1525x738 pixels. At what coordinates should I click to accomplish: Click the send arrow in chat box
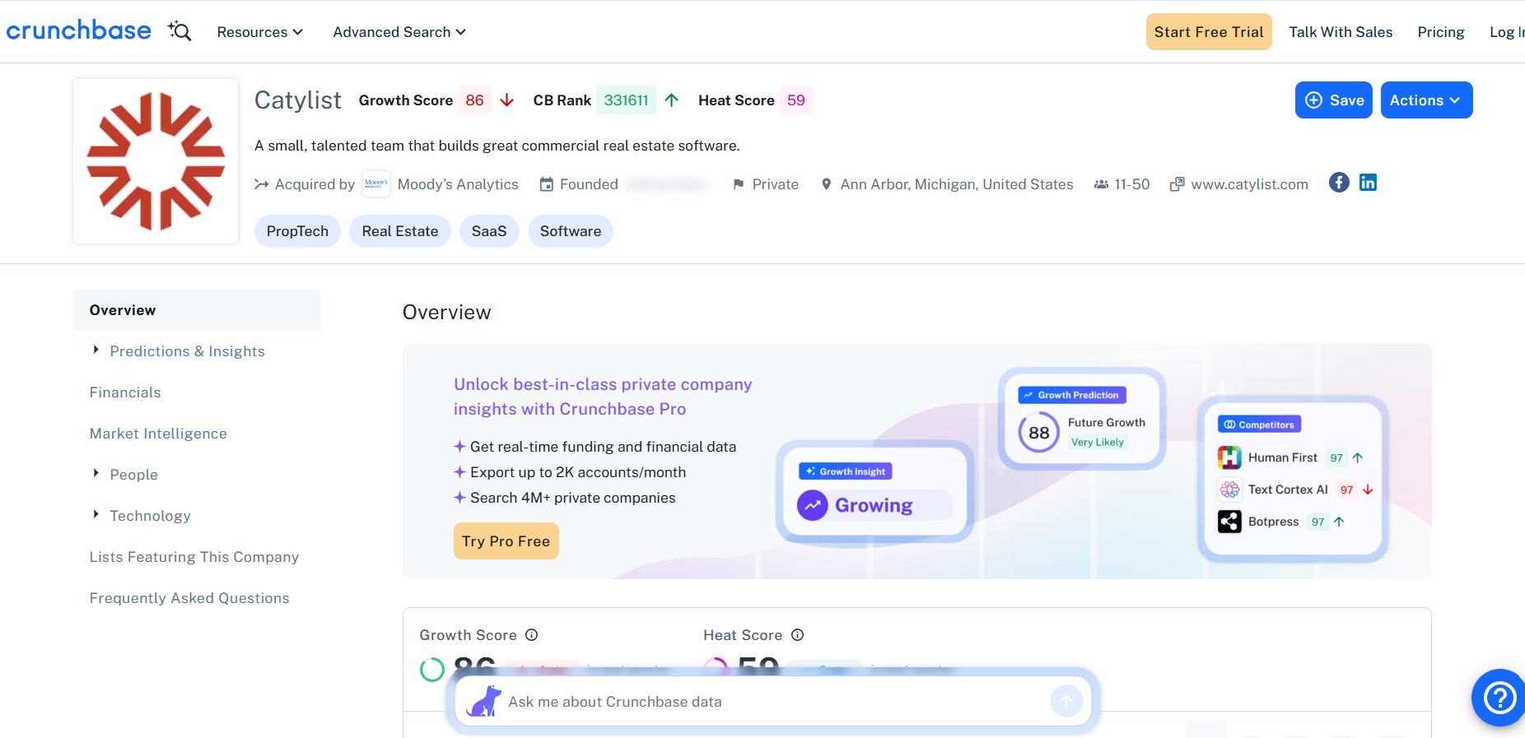[x=1066, y=701]
